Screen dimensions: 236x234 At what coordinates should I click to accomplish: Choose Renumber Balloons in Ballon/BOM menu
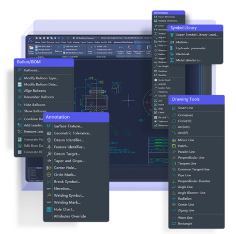[x=39, y=97]
